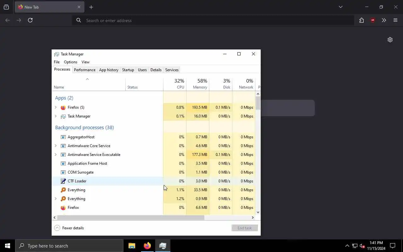Click the vertical scrollbar thumb in process list

[x=258, y=103]
